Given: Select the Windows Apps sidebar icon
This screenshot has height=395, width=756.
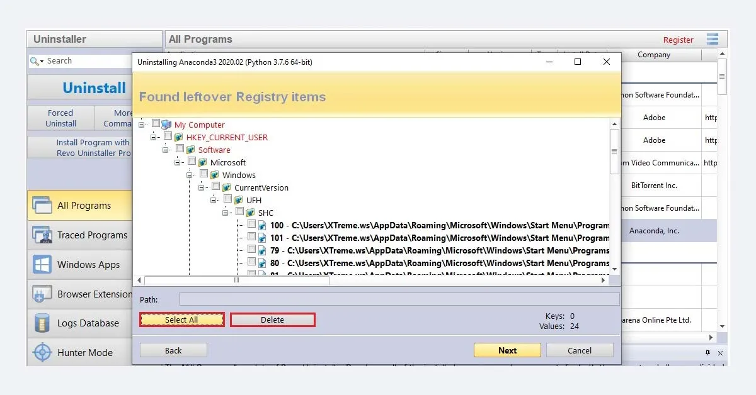Looking at the screenshot, I should click(42, 264).
